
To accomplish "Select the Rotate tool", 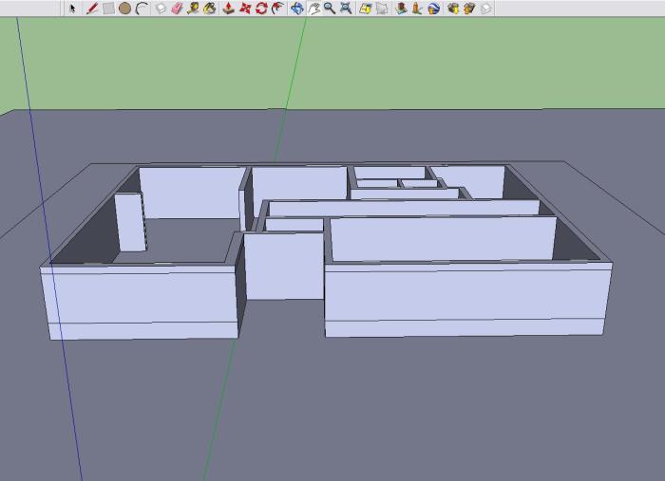I will point(261,9).
